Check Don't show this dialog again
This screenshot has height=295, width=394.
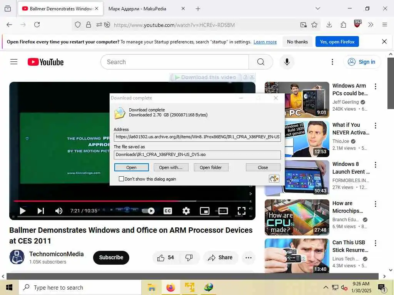tap(121, 179)
